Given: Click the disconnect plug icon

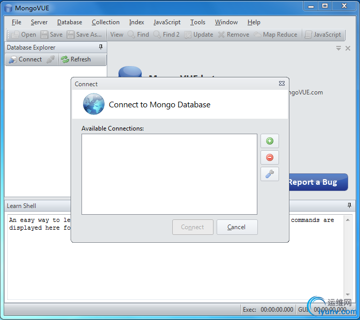Looking at the screenshot, I should 51,59.
